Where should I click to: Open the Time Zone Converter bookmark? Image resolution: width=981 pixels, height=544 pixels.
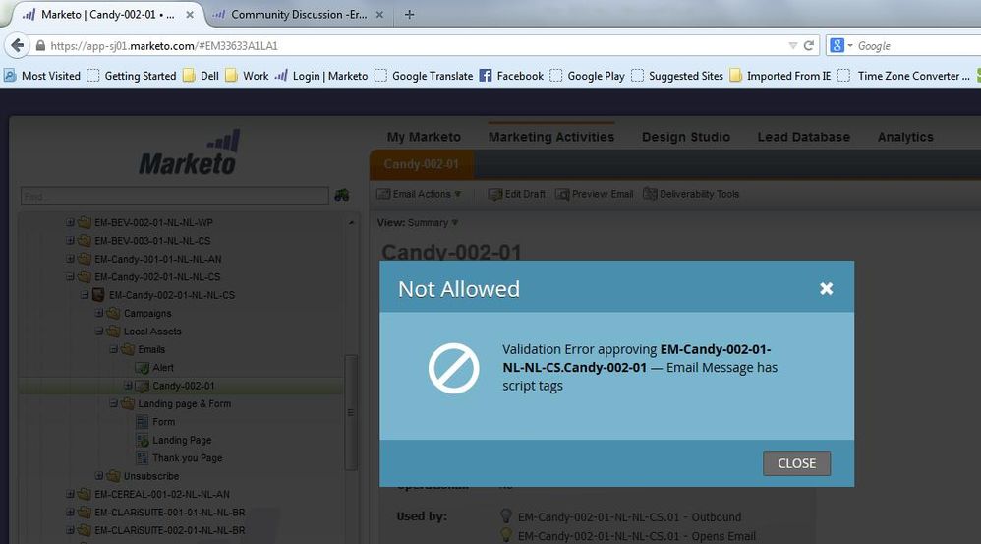903,76
